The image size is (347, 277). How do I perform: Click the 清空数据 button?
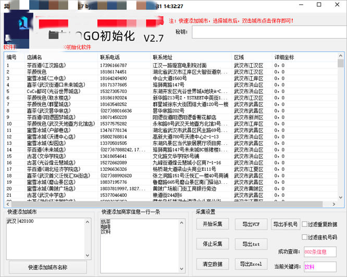pyautogui.click(x=213, y=264)
